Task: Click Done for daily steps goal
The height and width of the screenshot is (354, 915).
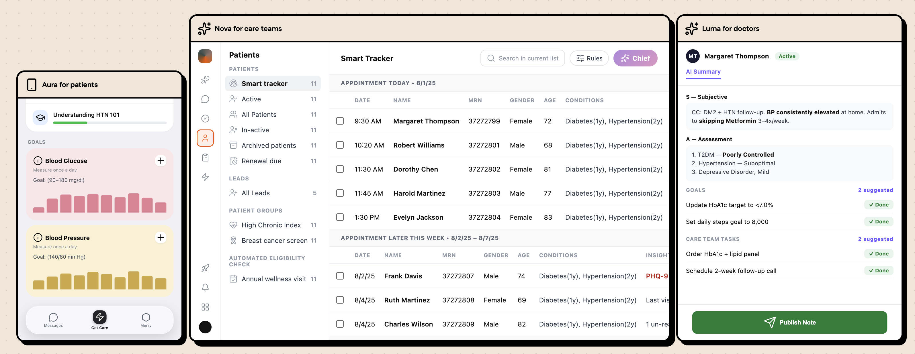Action: click(x=878, y=222)
